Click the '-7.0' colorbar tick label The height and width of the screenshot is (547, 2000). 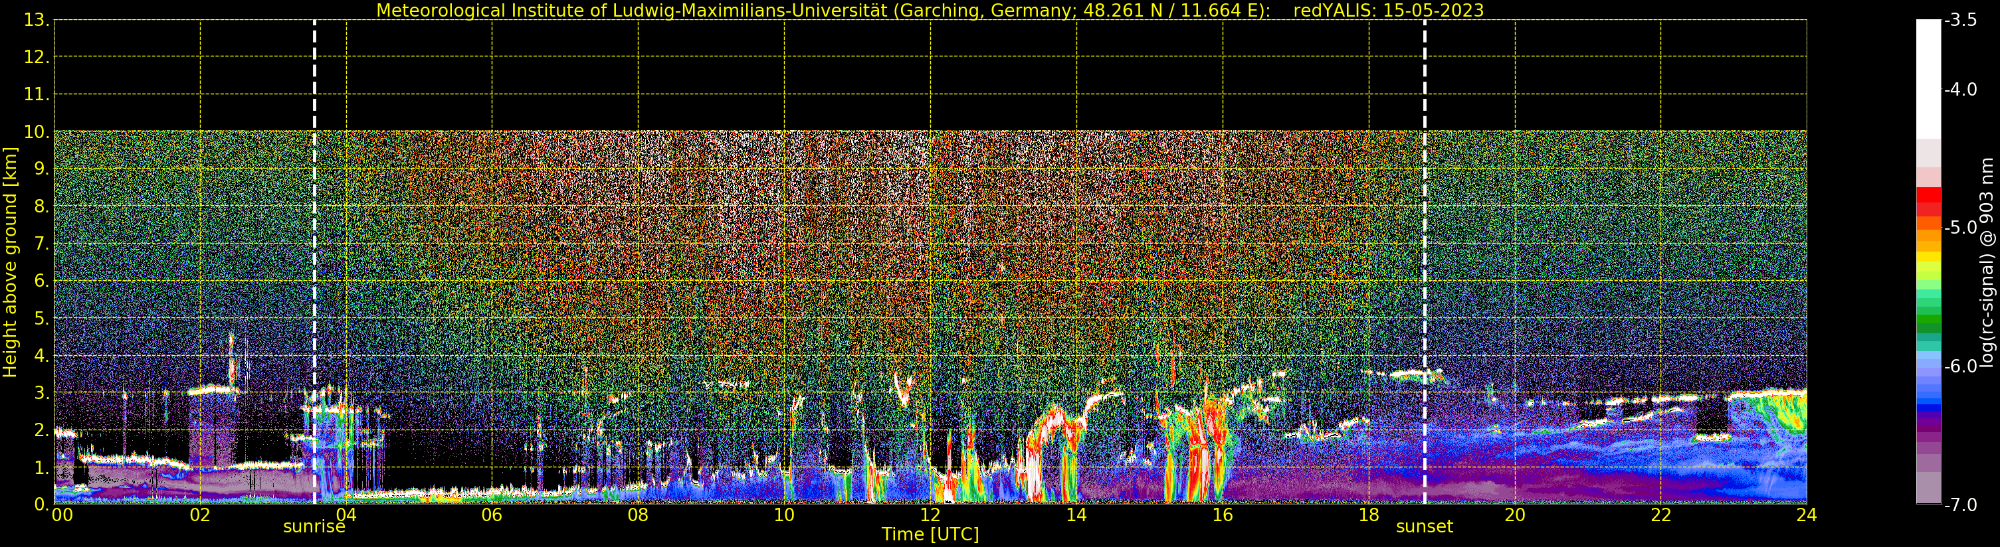click(x=1961, y=505)
